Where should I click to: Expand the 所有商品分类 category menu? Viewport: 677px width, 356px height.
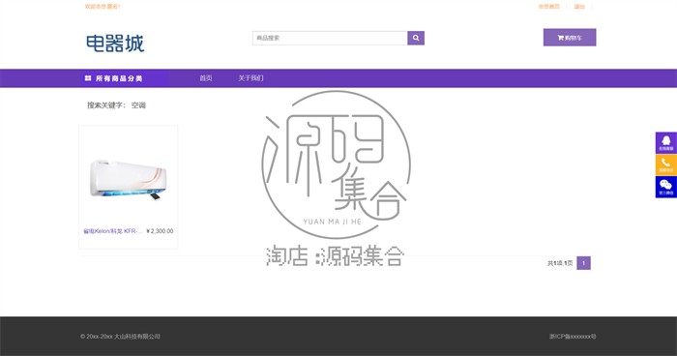[x=124, y=78]
